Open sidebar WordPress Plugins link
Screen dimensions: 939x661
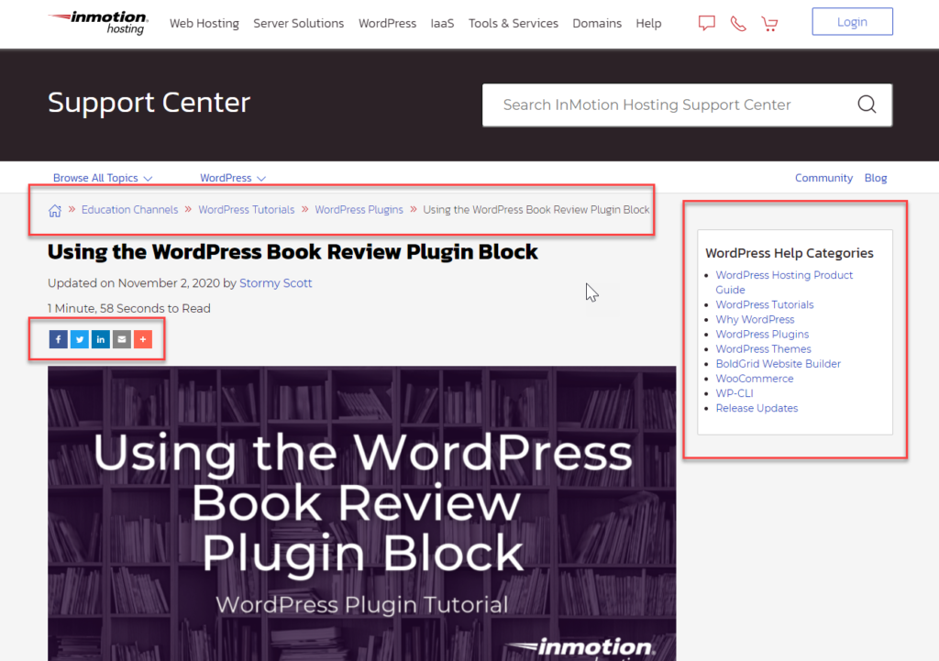(762, 334)
